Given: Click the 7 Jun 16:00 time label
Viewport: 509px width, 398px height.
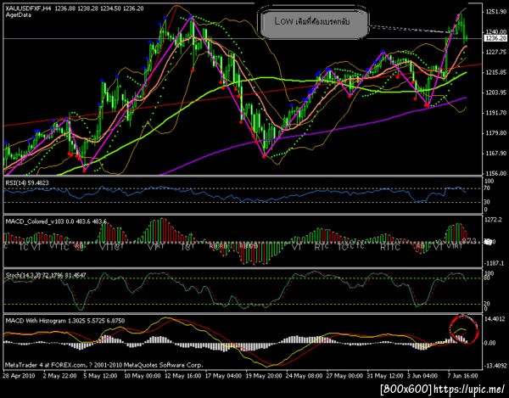Looking at the screenshot, I should (463, 376).
